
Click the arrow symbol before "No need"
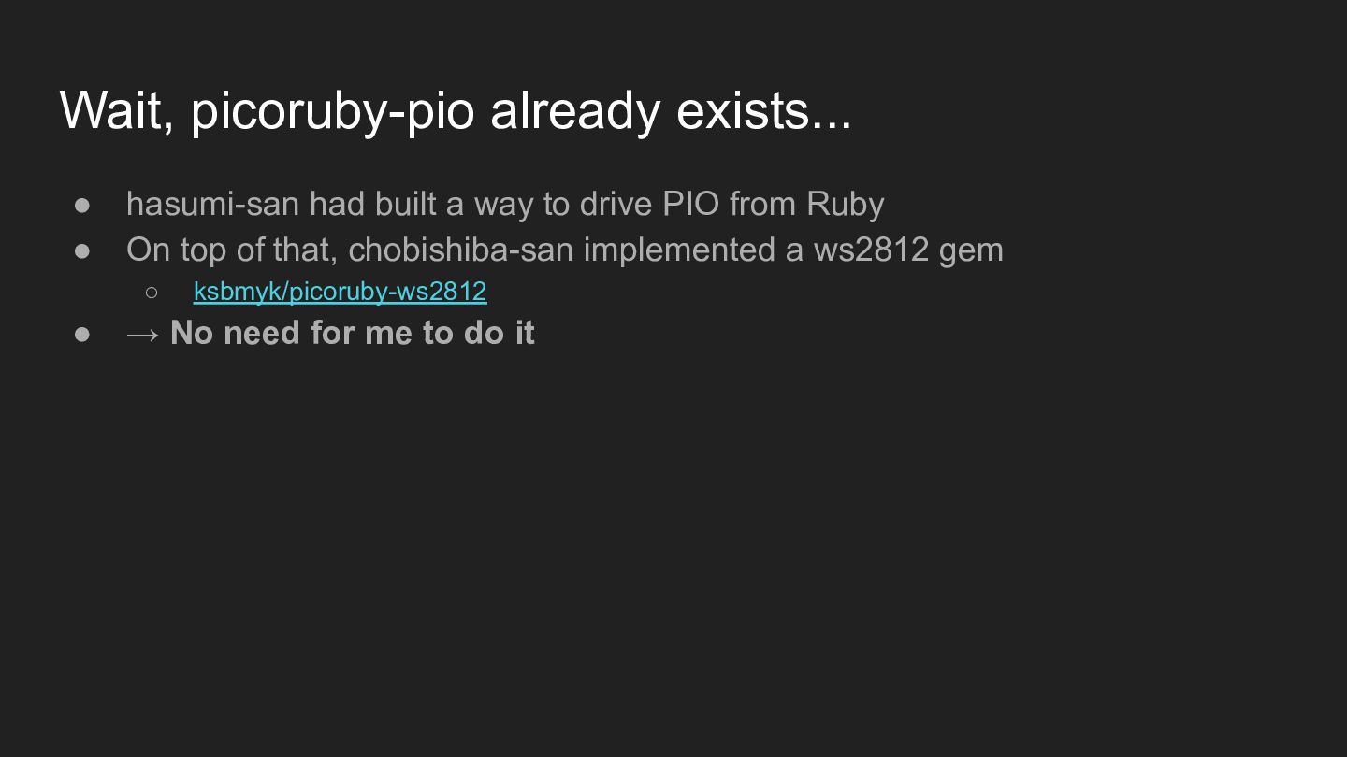[x=142, y=334]
